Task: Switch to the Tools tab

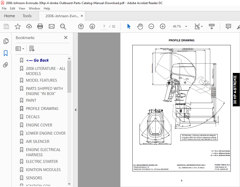Action: [x=27, y=16]
